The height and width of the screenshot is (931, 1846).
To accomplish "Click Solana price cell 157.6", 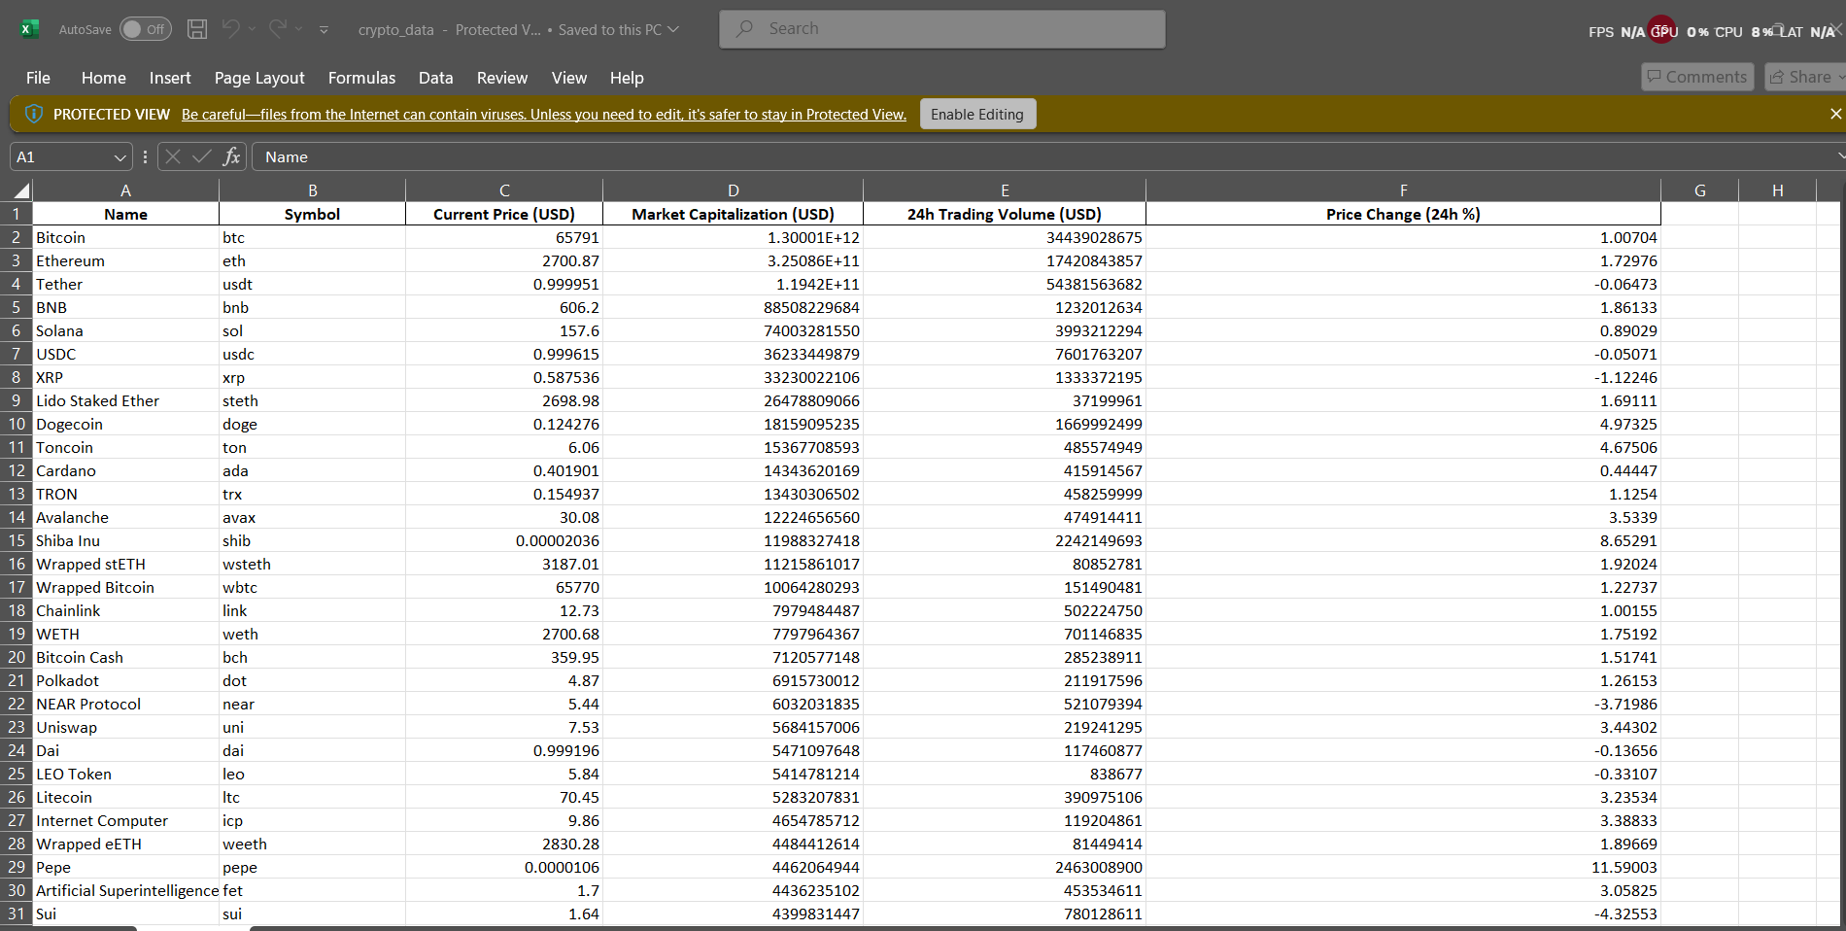I will click(x=504, y=330).
